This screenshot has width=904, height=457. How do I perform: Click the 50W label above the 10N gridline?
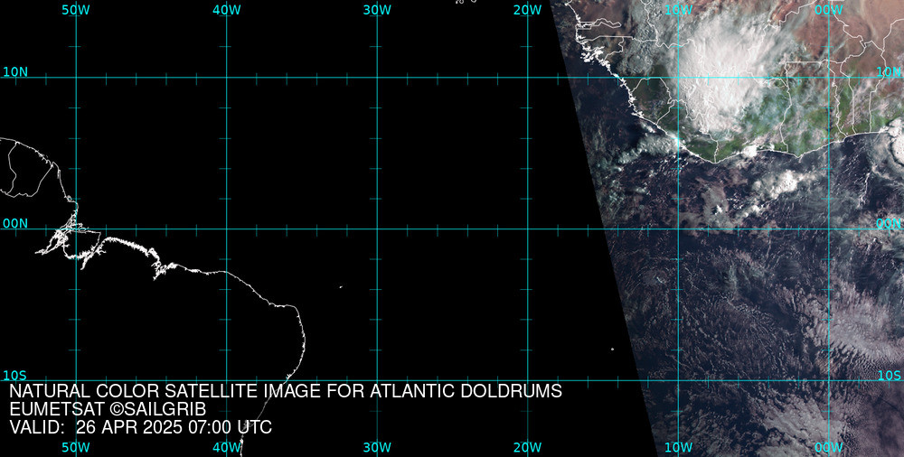pyautogui.click(x=76, y=10)
